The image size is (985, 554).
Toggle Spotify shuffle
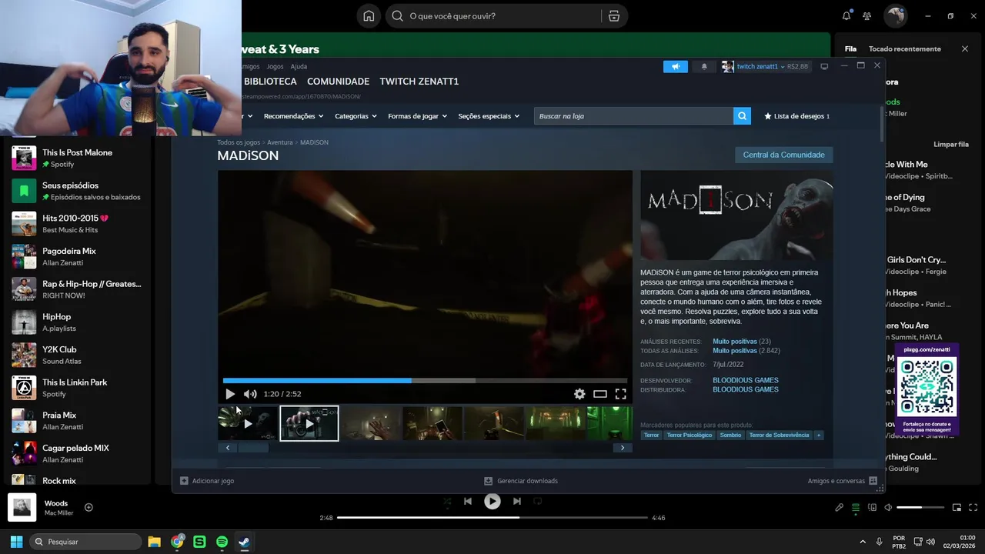pos(447,501)
